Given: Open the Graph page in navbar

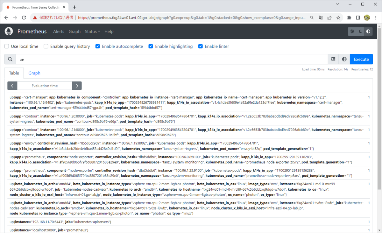Looking at the screenshot, I should 74,32.
